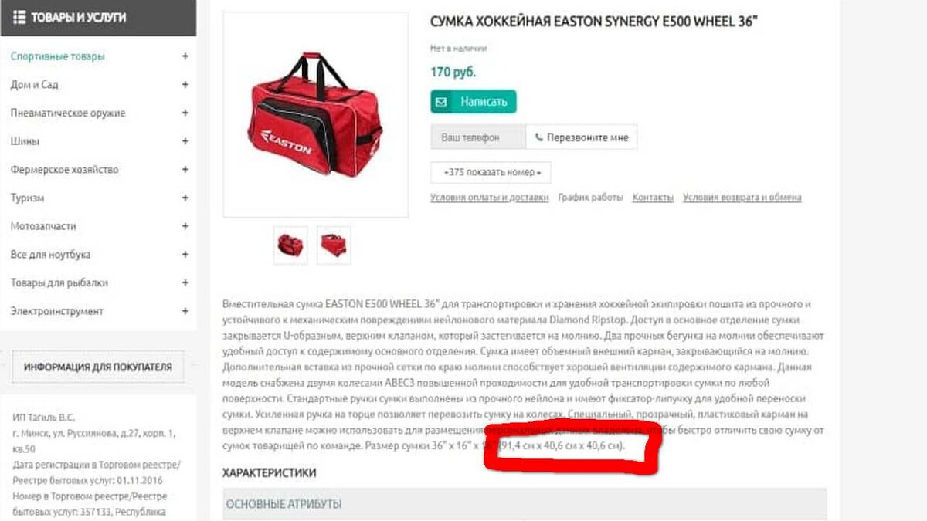Screen dimensions: 927x521
Task: Click the phone icon beside Перезвоните мне
Action: tap(538, 137)
